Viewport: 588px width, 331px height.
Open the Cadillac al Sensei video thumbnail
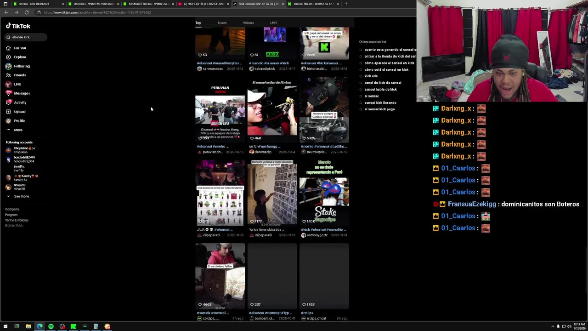[x=324, y=110]
